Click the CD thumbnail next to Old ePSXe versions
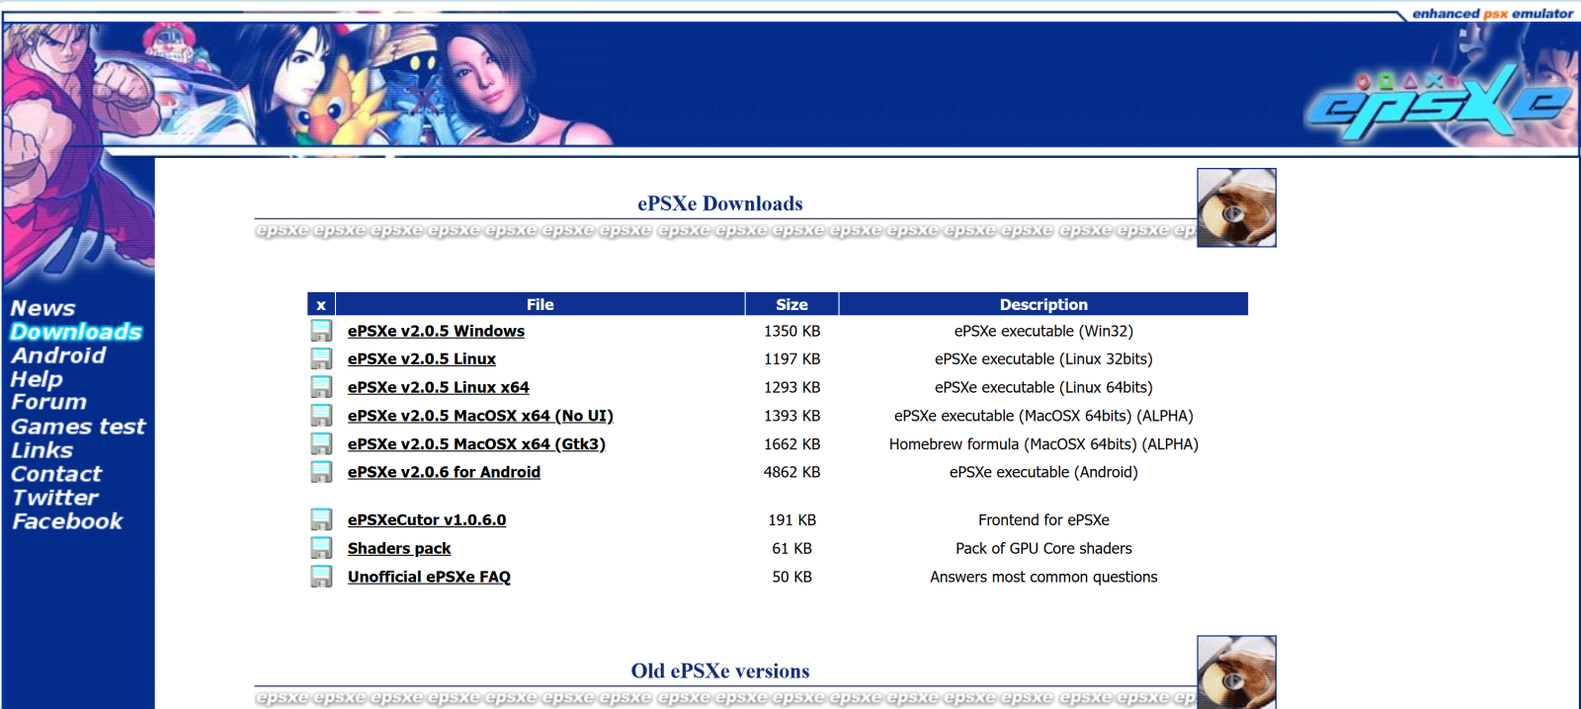The image size is (1581, 709). (x=1236, y=672)
